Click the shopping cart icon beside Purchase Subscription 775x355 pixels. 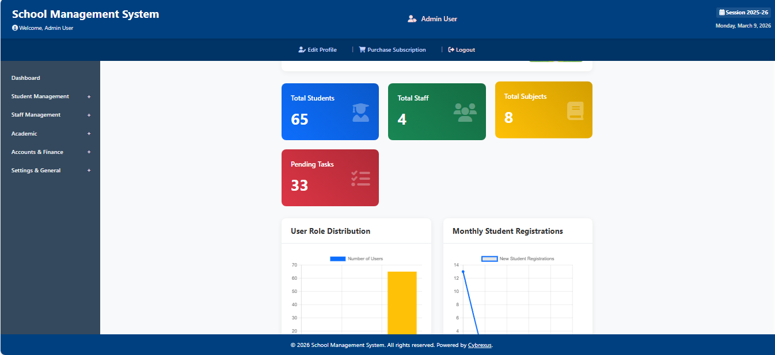click(x=362, y=49)
